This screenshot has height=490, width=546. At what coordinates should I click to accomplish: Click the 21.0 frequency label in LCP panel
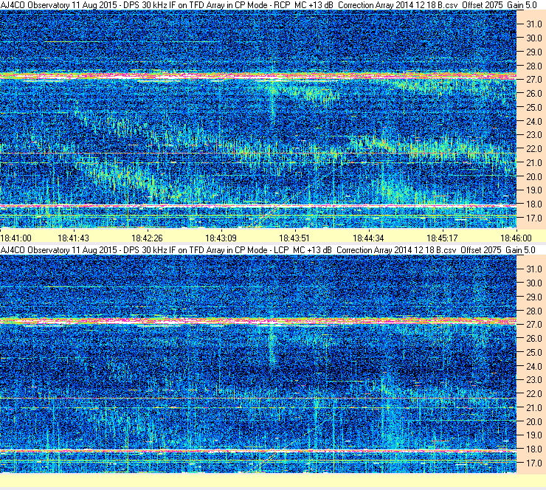pos(533,408)
